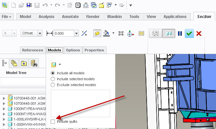Screen dimensions: 216x129
Task: Click the clipped section preview icon
Action: tap(168, 33)
